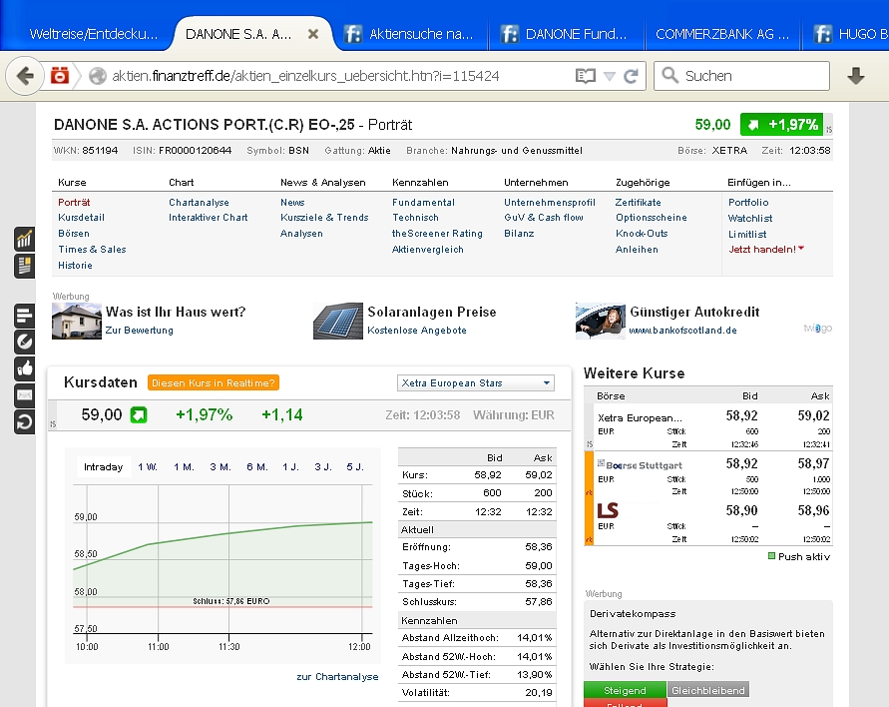Close the DANONE S.A. tab

[313, 34]
